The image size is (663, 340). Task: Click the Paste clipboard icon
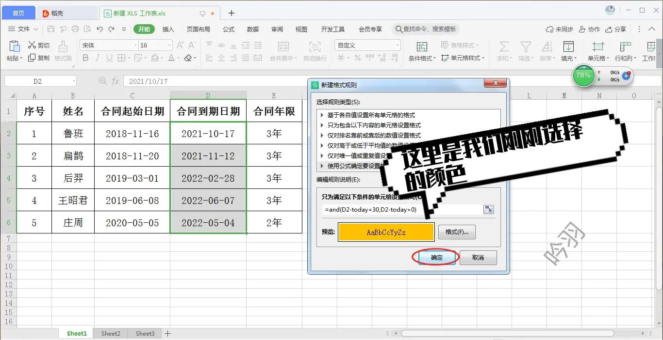tap(15, 46)
